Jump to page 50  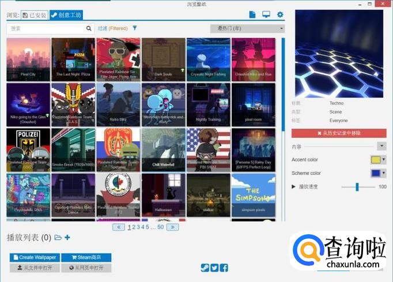point(160,227)
